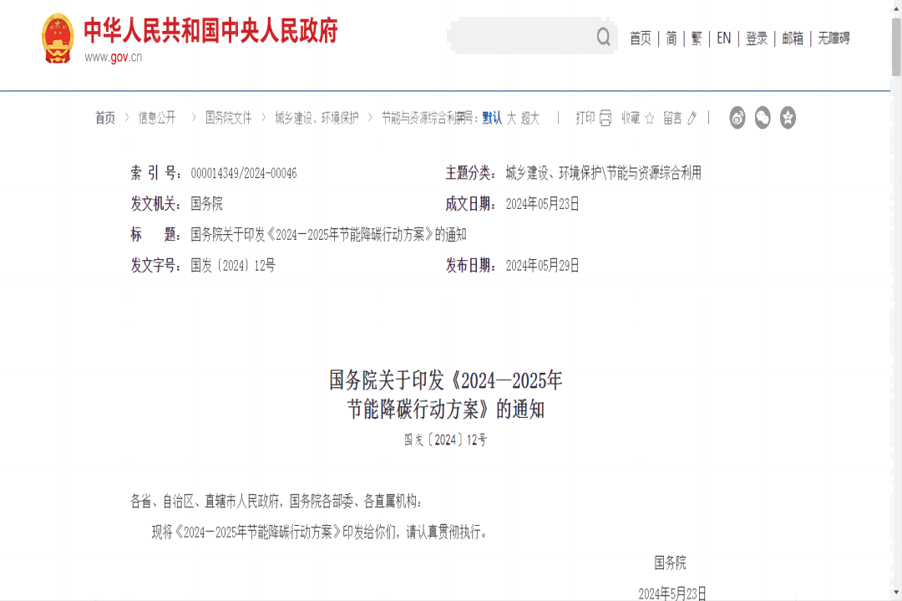902x601 pixels.
Task: Click the 发文字号 label
Action: coord(156,265)
